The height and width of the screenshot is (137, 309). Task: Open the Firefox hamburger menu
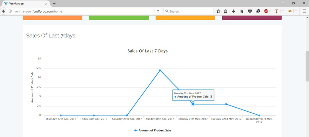(305, 11)
